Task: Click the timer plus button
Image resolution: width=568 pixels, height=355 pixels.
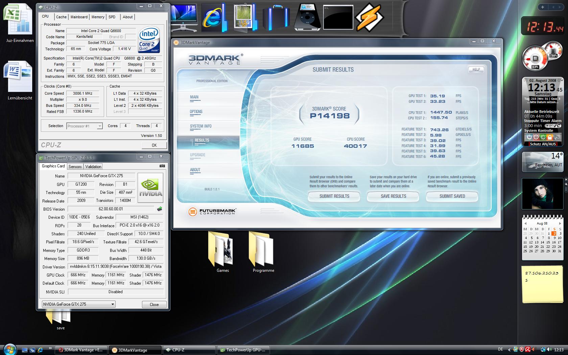Action: click(x=547, y=126)
